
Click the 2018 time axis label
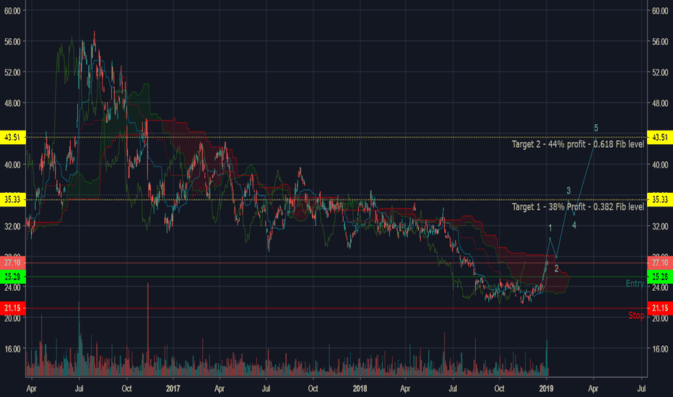[x=360, y=388]
